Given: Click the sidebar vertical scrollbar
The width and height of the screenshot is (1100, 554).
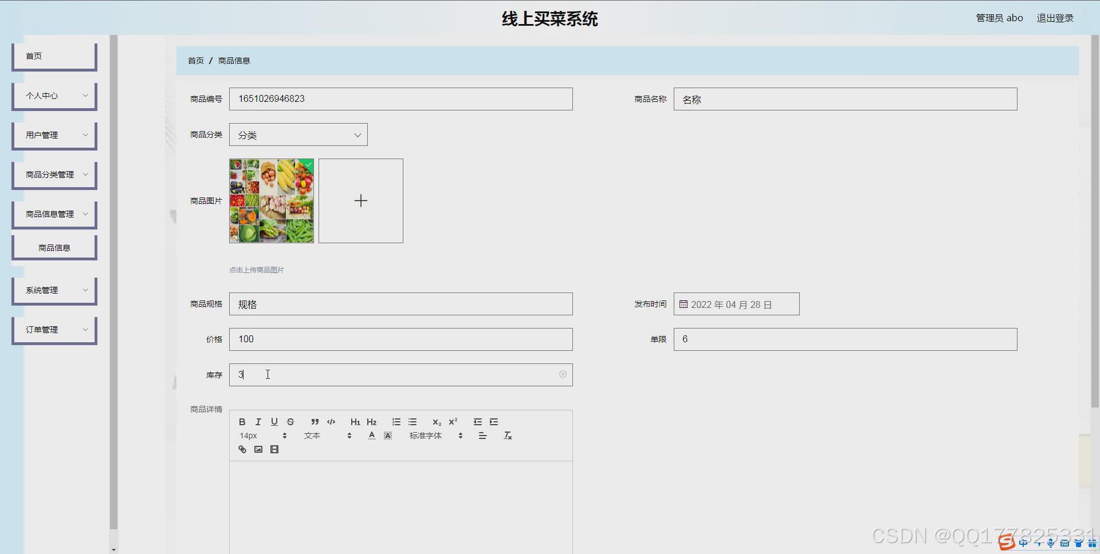Looking at the screenshot, I should pyautogui.click(x=113, y=282).
